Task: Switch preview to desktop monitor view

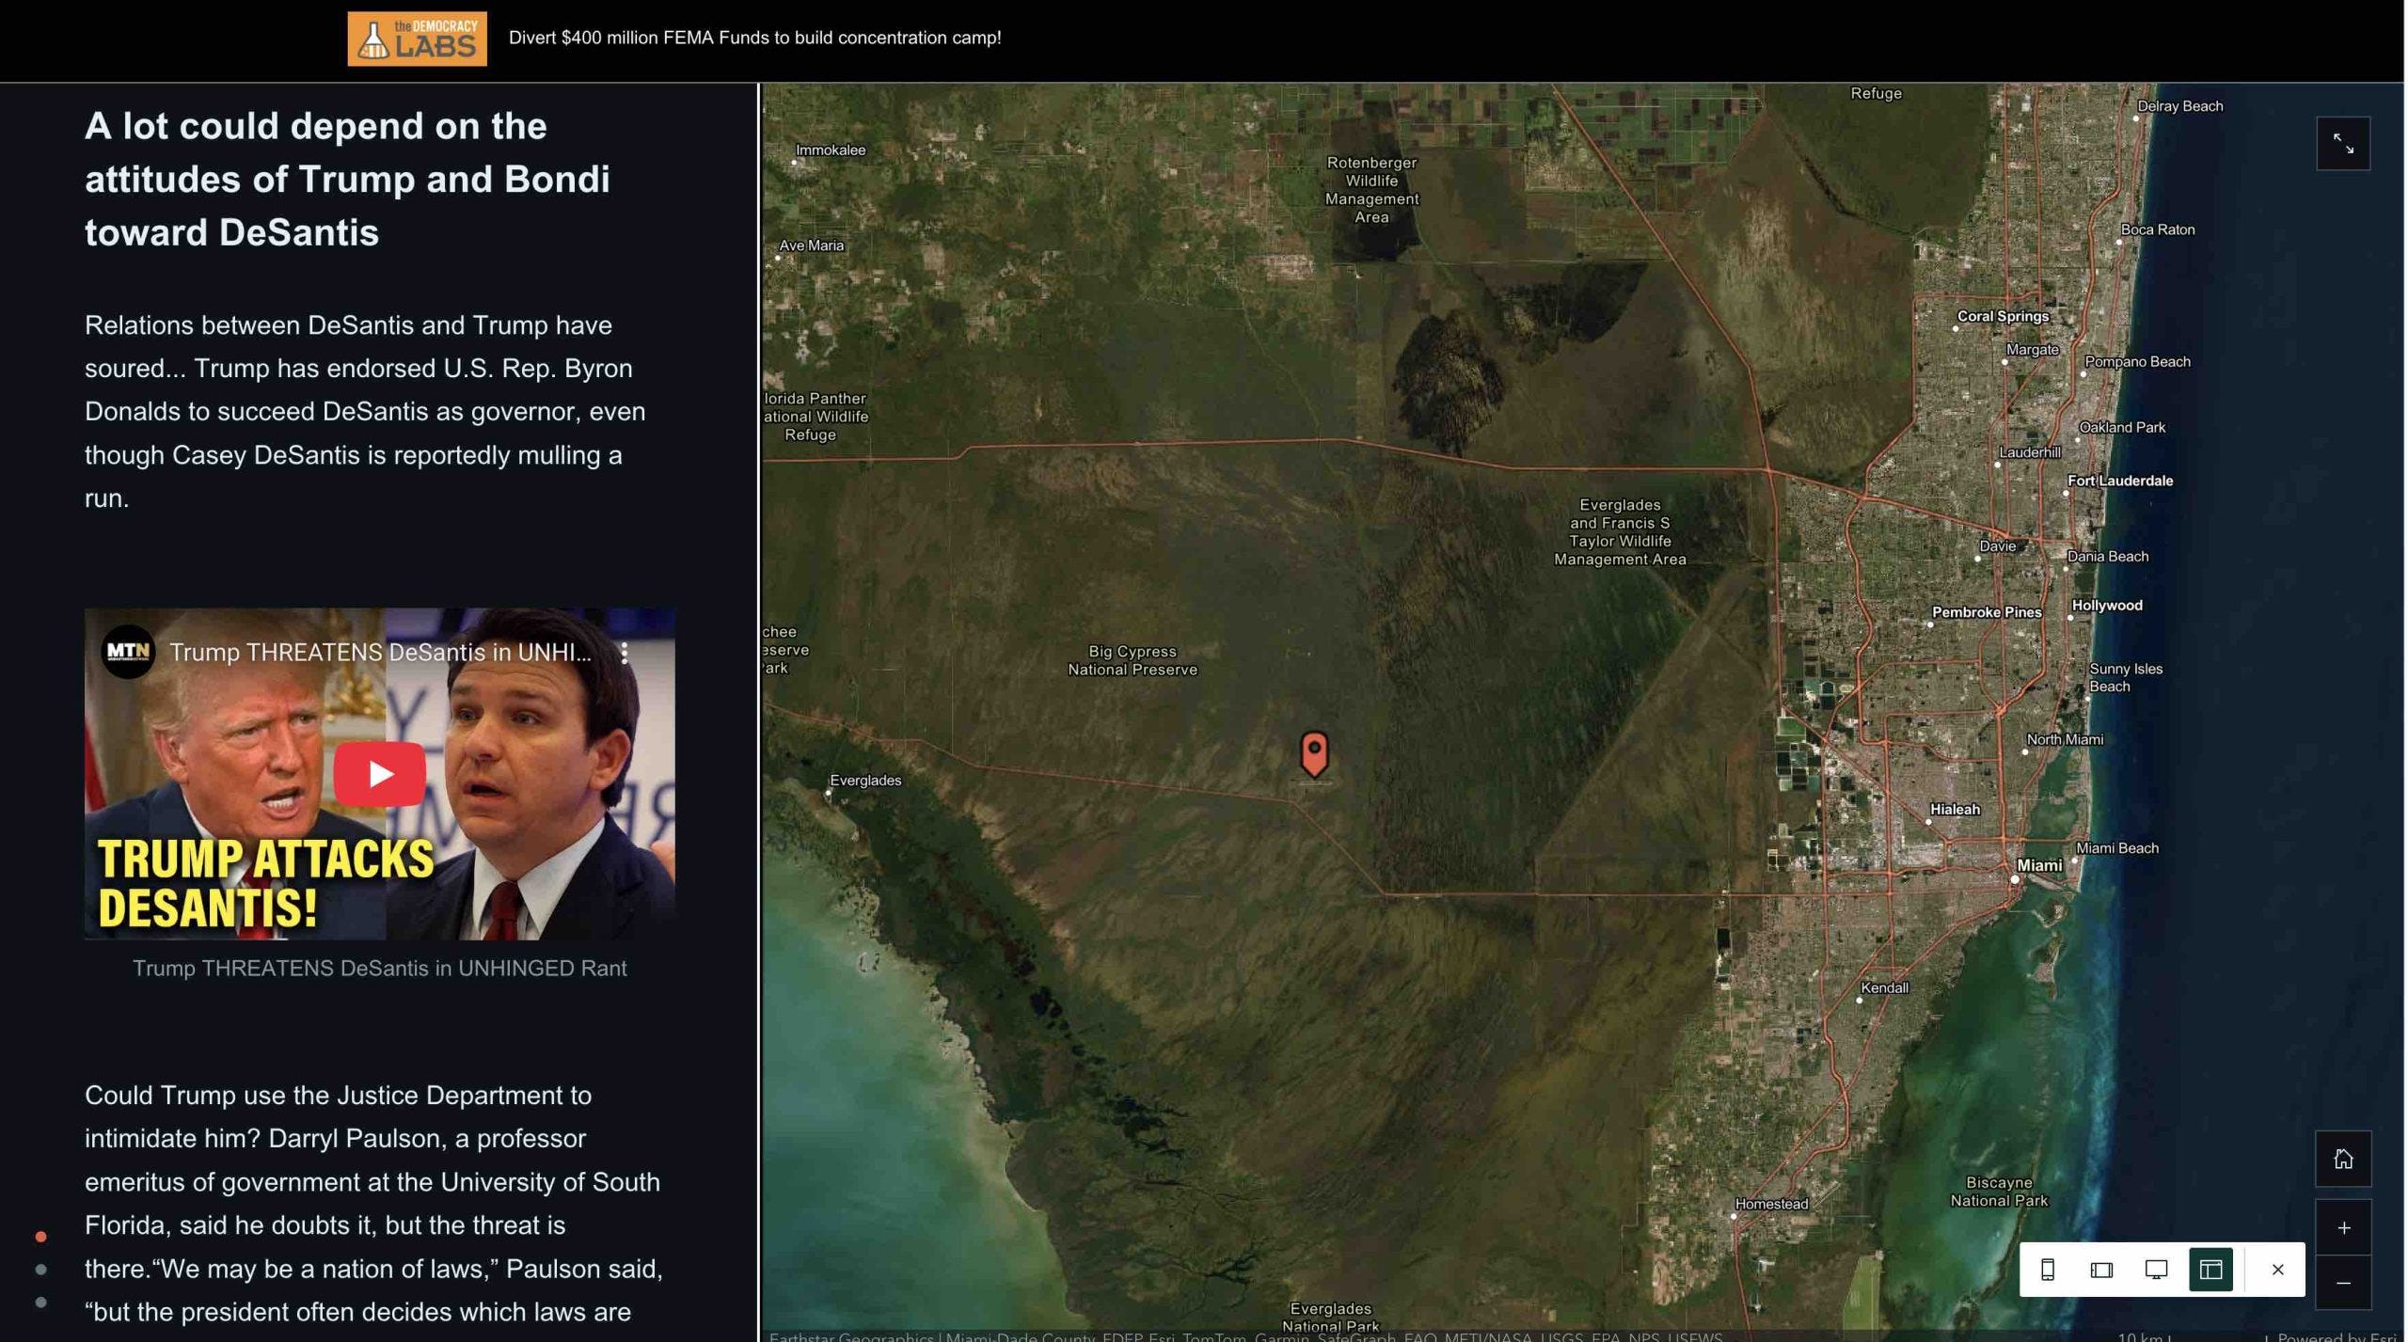Action: pyautogui.click(x=2156, y=1270)
